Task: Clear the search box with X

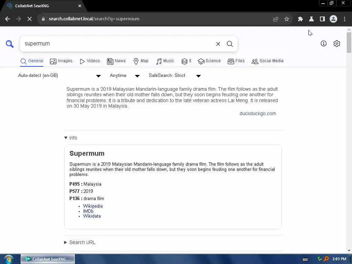Action: coord(218,44)
